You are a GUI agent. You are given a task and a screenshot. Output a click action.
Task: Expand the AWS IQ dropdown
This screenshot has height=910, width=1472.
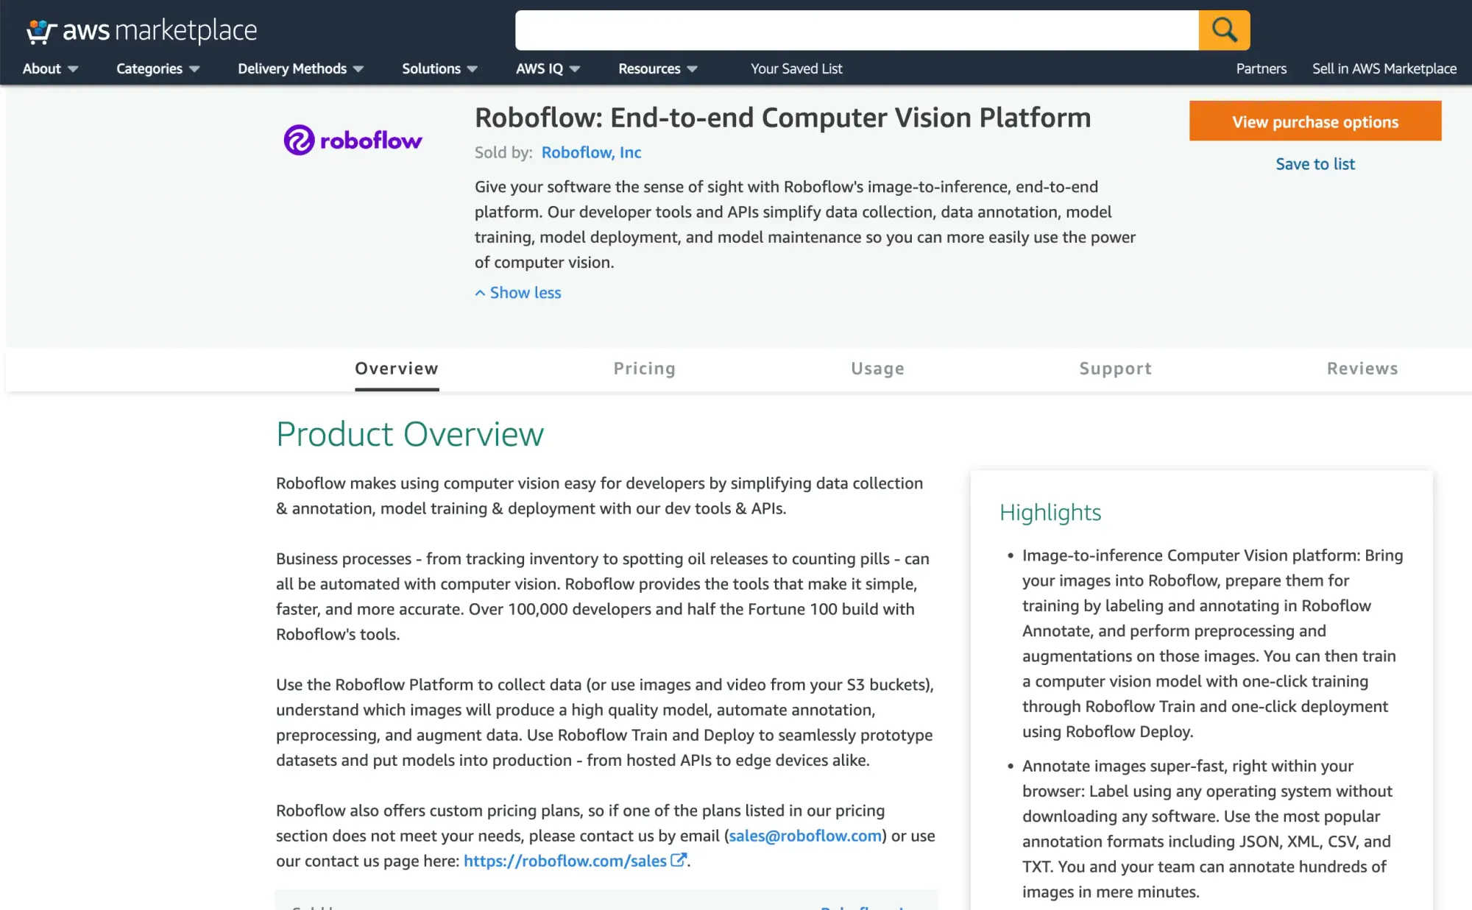coord(548,68)
